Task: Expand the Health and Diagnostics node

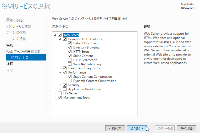Action: click(60, 68)
